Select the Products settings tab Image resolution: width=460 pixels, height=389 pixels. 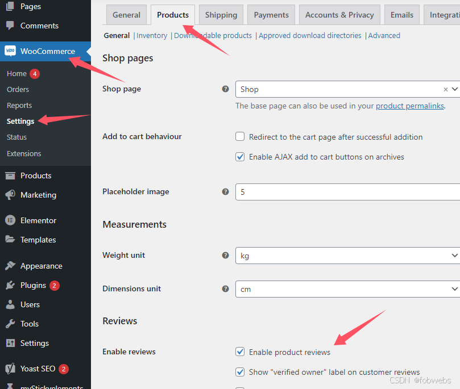[x=173, y=15]
